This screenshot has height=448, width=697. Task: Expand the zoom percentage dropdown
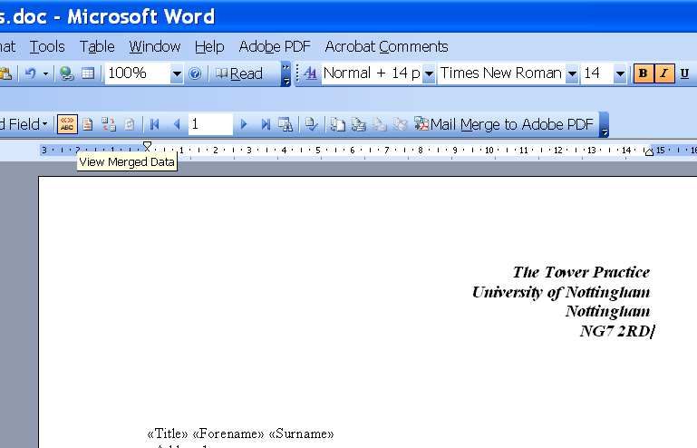(x=177, y=73)
